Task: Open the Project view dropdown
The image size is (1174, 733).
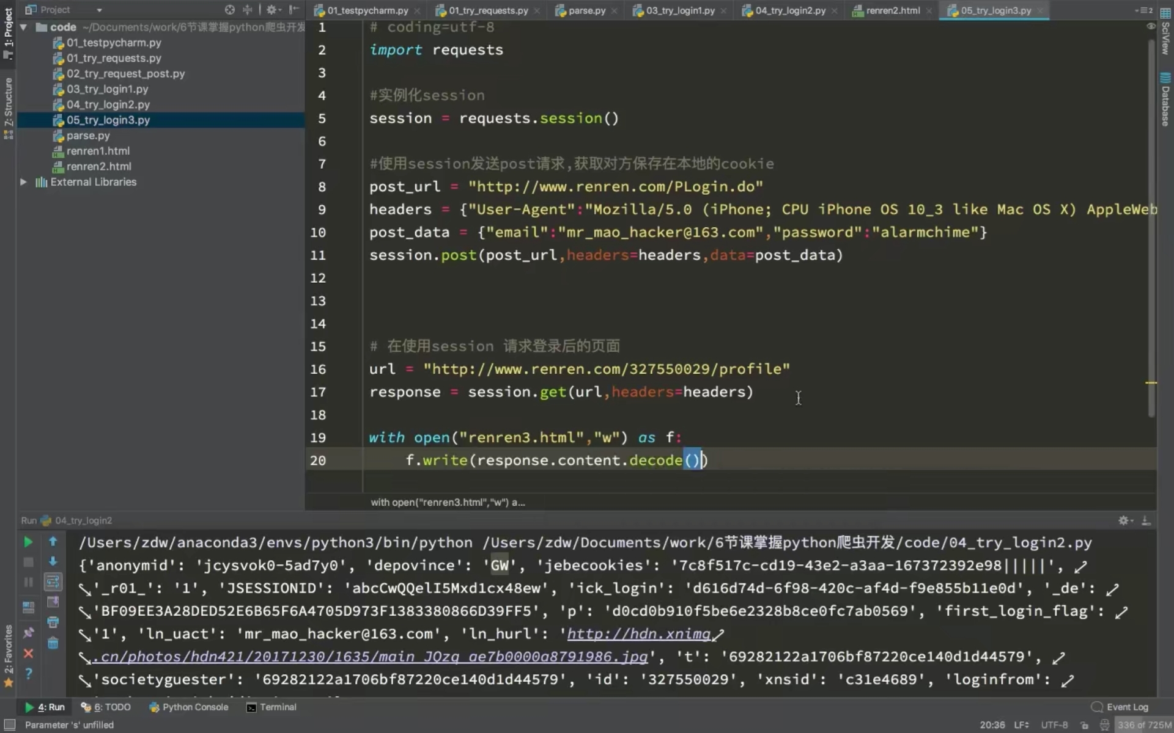Action: 99,10
